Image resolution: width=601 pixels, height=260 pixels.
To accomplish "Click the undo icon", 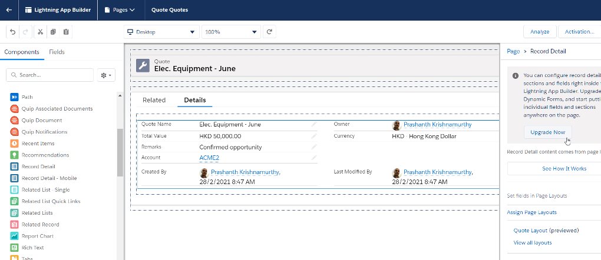I will pos(12,32).
